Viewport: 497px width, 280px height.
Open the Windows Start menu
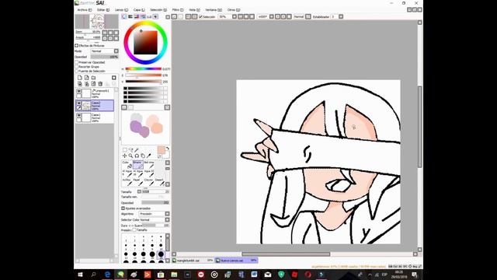click(x=80, y=275)
